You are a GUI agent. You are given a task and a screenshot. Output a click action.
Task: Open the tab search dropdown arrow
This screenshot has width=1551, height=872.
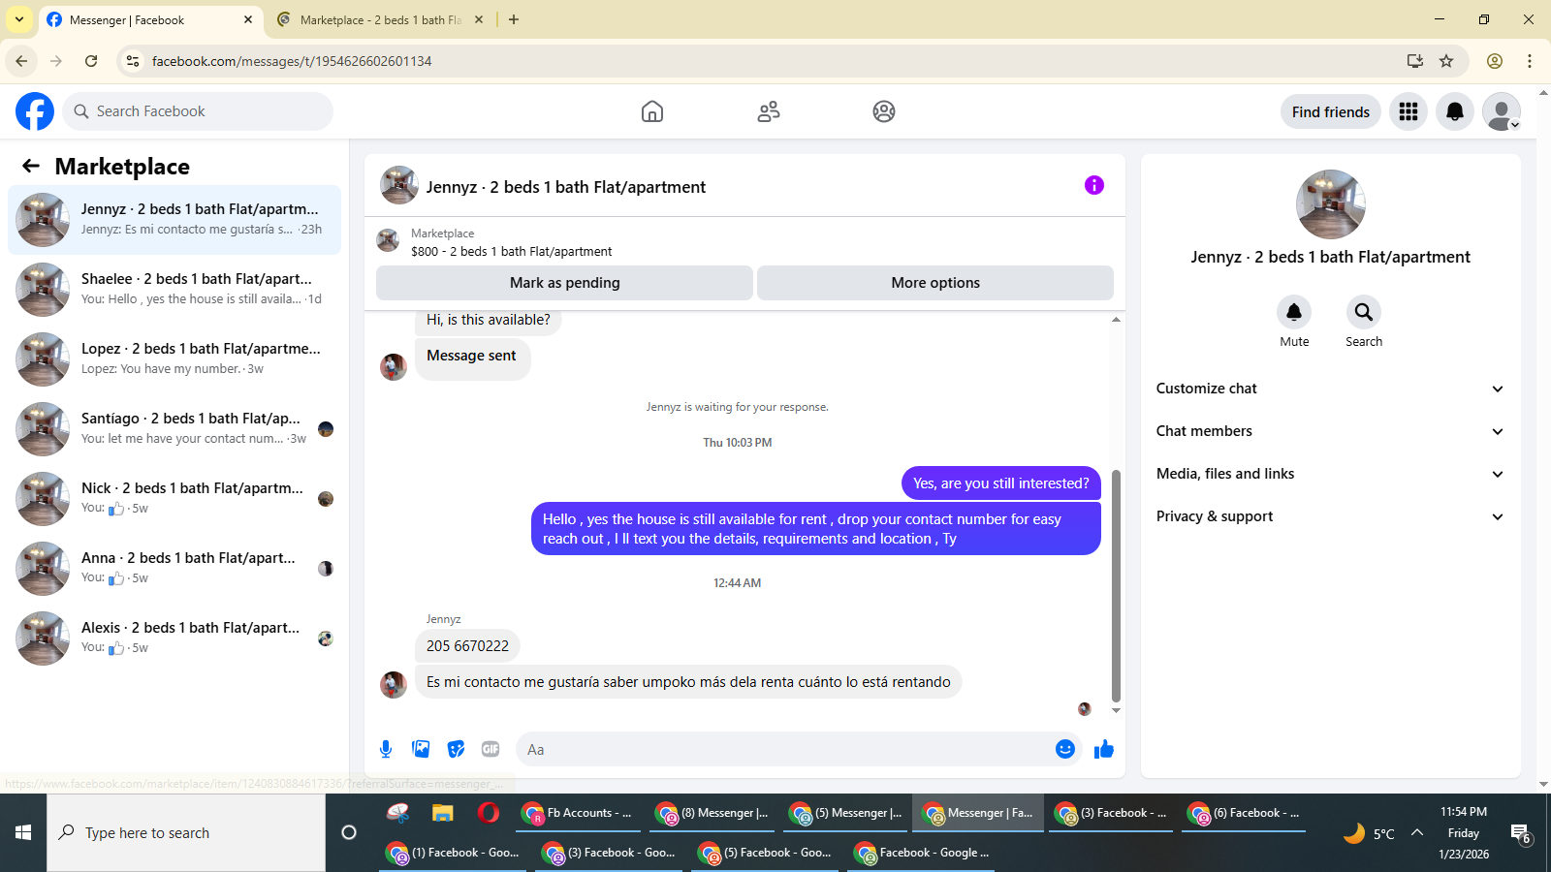19,19
